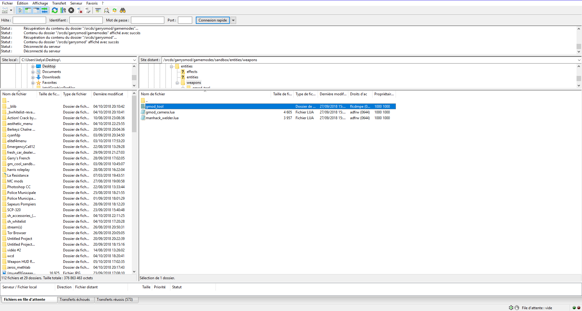Open the recursive file search binoculars
582x311 pixels.
[x=123, y=10]
